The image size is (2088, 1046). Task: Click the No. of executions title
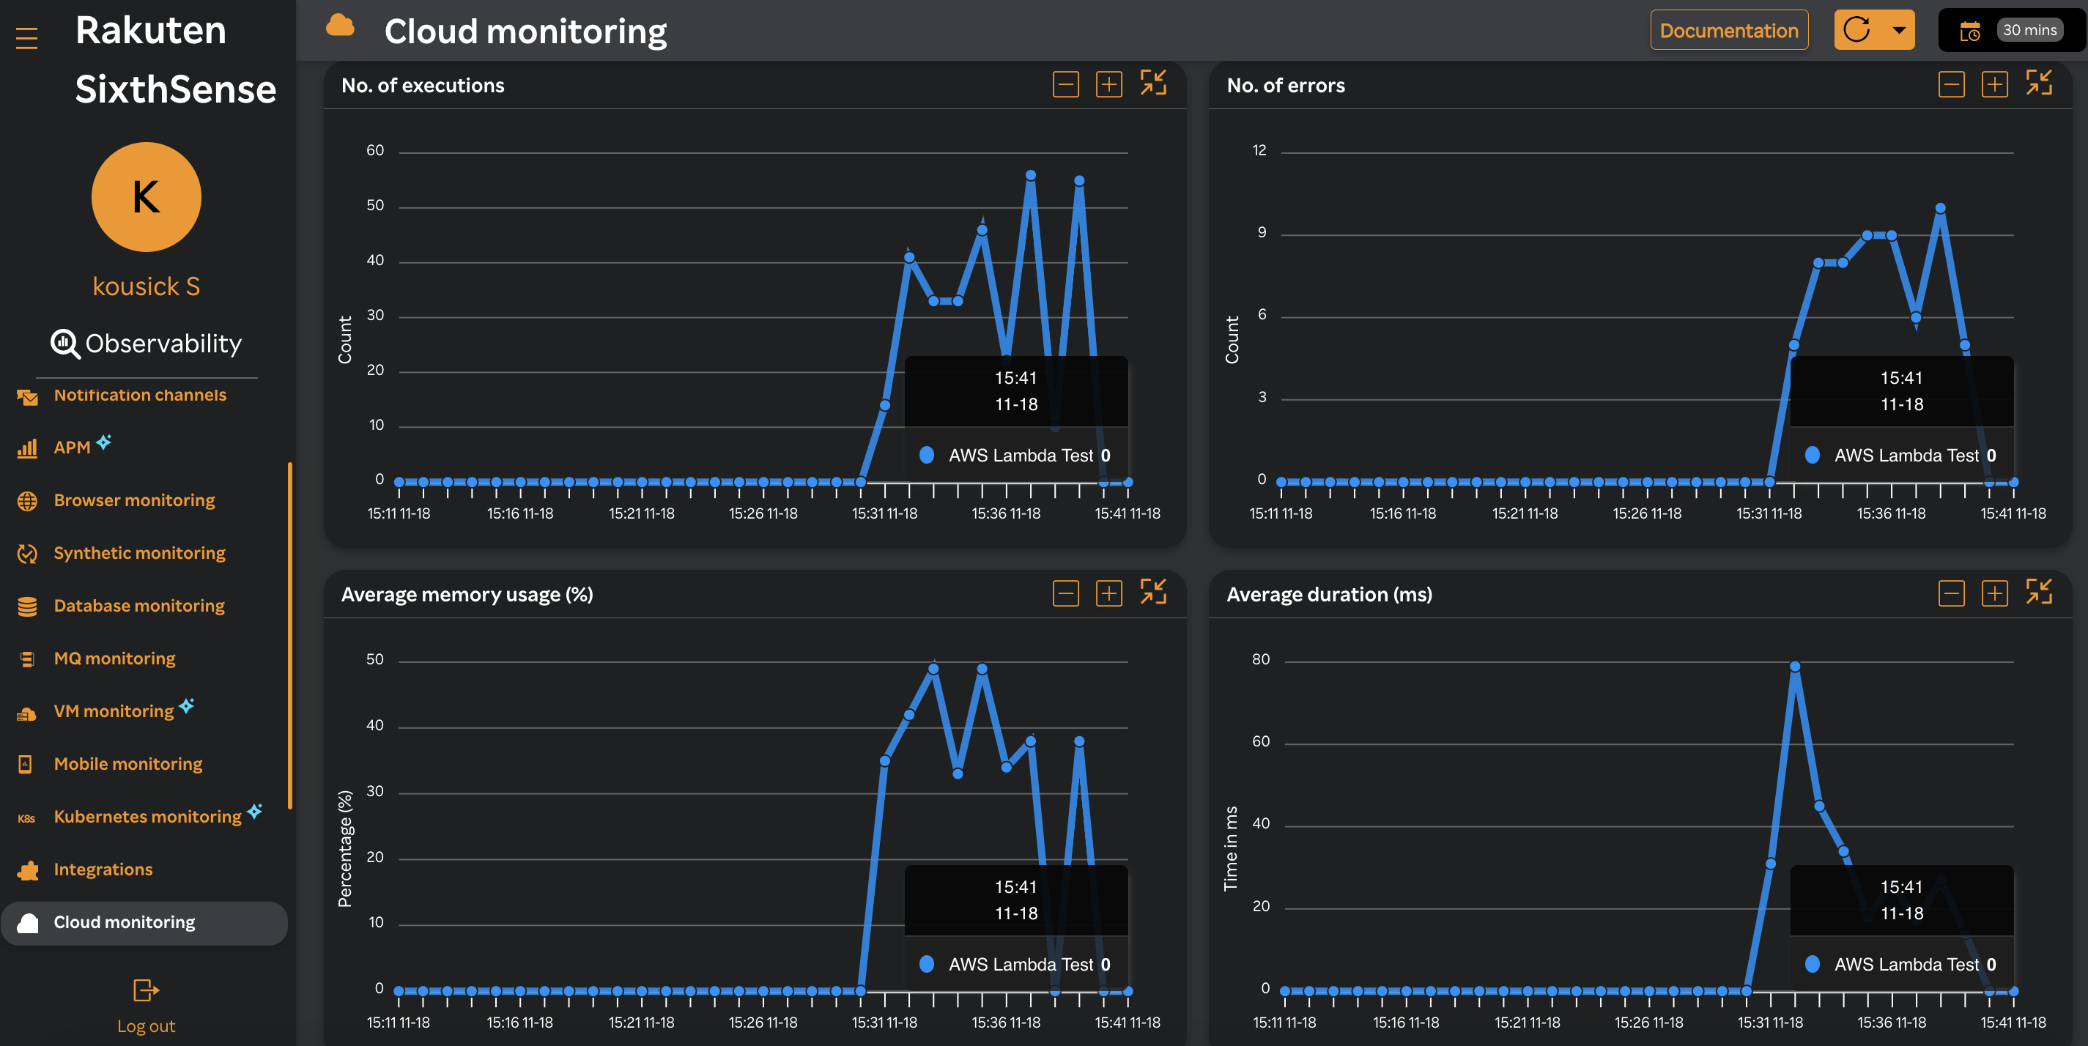422,85
